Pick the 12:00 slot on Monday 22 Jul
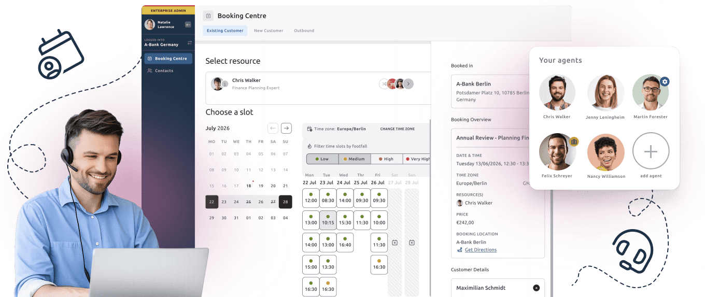The image size is (705, 297). 311,198
